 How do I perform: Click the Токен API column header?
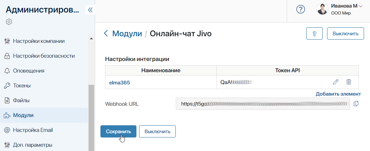pyautogui.click(x=287, y=71)
